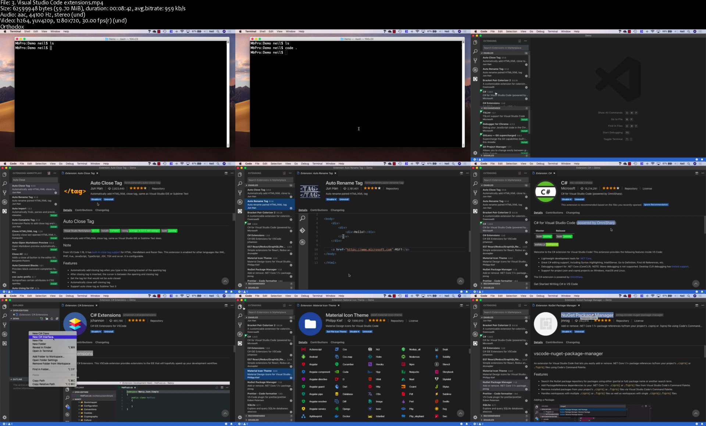Image resolution: width=706 pixels, height=426 pixels.
Task: Open Disable dropdown on Auto Close Tag page
Action: pos(96,199)
